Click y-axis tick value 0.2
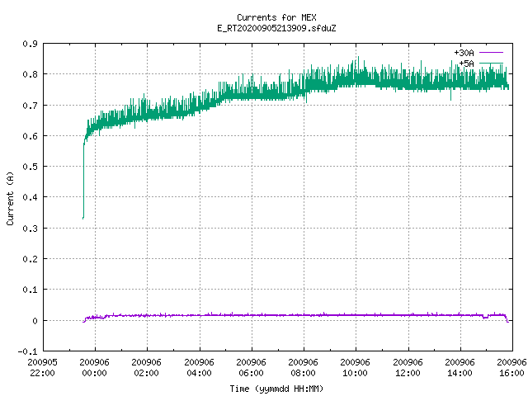This screenshot has width=528, height=396. [30, 259]
